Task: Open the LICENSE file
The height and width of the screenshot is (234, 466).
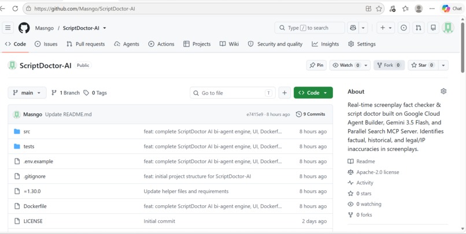Action: [x=33, y=221]
